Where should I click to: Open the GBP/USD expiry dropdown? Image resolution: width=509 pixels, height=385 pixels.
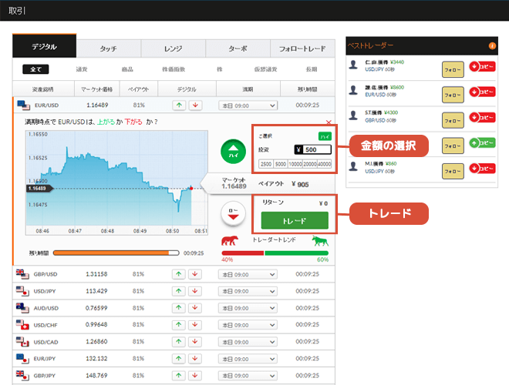tap(248, 274)
